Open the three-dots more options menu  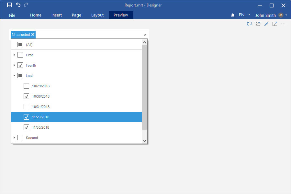click(283, 24)
